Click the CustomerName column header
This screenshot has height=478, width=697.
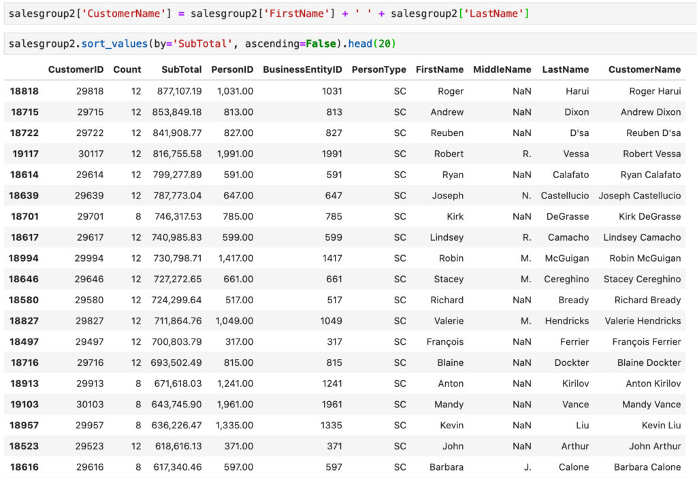pos(645,69)
